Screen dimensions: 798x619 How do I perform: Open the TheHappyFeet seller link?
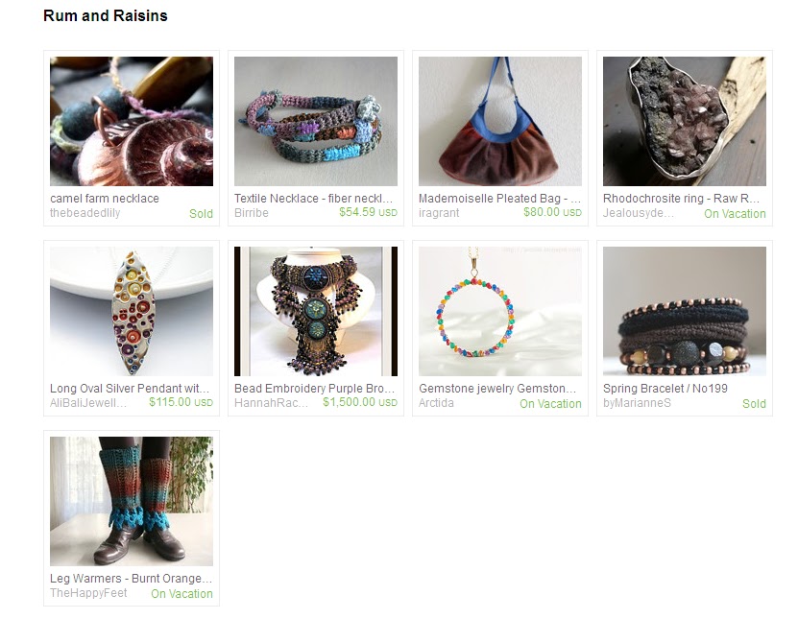88,592
